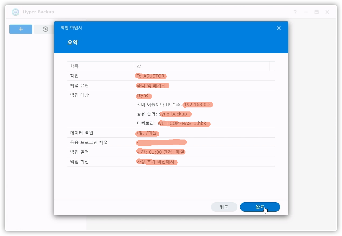Click the Hyper Backup app logo
This screenshot has height=236, width=342.
point(16,12)
